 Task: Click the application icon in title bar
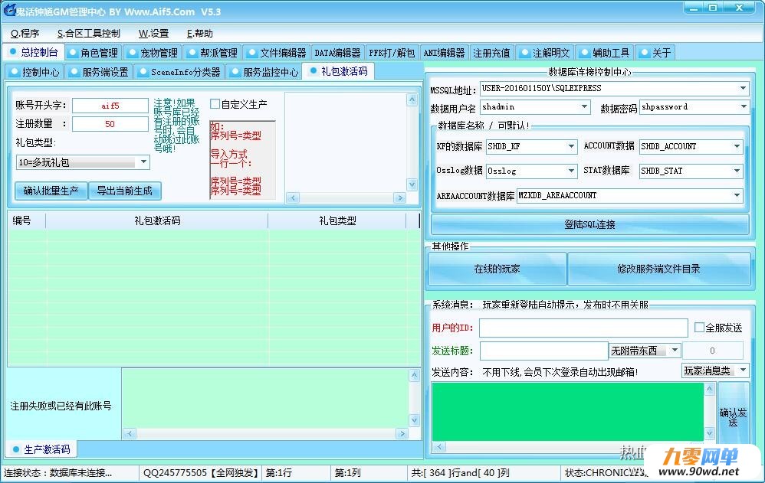[10, 8]
